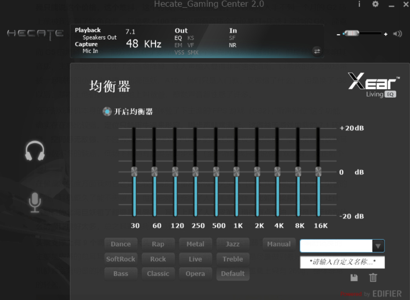Apply the Classic EQ preset
This screenshot has width=410, height=300.
click(x=158, y=273)
